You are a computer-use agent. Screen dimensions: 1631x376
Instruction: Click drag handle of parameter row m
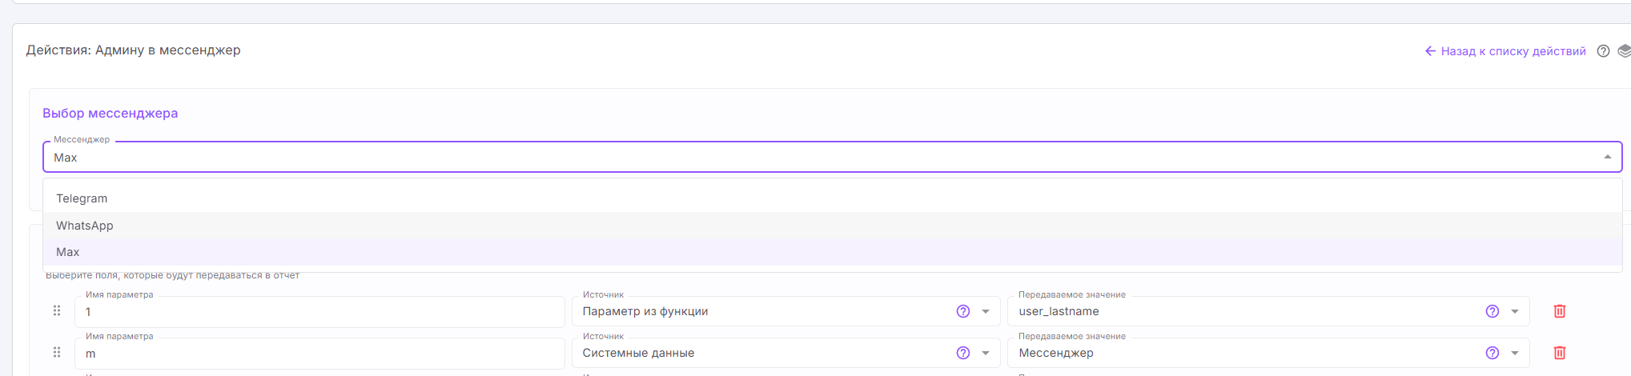[57, 352]
